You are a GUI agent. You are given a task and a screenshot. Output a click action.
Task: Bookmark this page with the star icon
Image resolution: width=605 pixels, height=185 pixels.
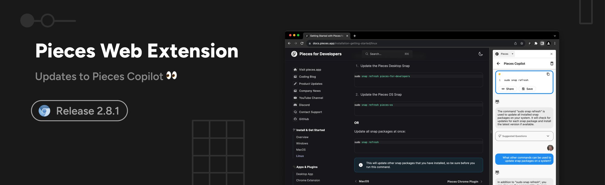click(522, 43)
